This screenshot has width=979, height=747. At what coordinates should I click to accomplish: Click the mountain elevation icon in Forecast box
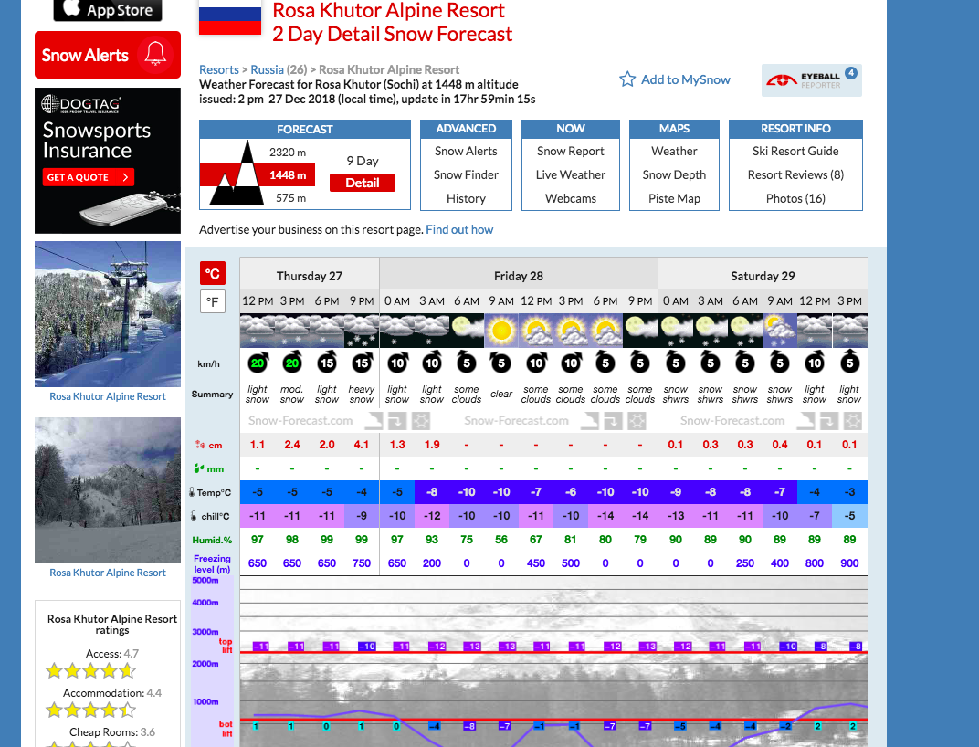tap(234, 174)
